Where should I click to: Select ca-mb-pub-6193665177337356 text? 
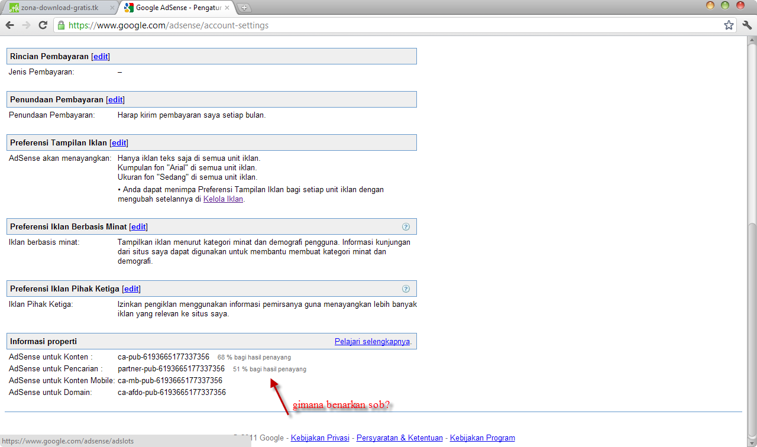point(170,381)
